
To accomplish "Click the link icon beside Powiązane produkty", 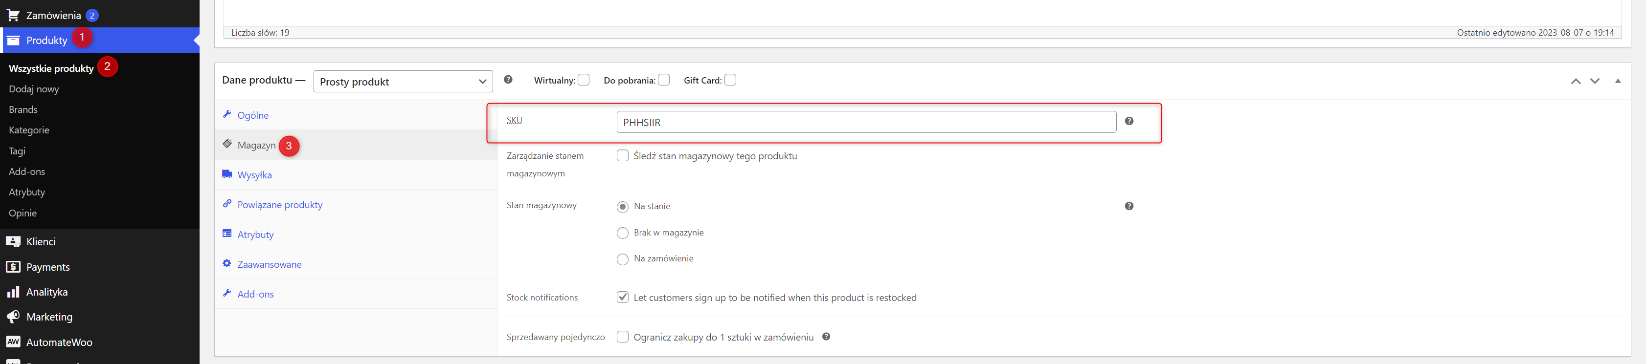I will coord(227,204).
